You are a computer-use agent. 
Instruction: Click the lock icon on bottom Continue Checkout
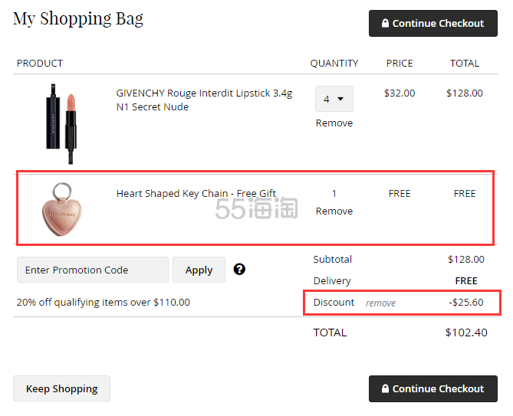385,388
